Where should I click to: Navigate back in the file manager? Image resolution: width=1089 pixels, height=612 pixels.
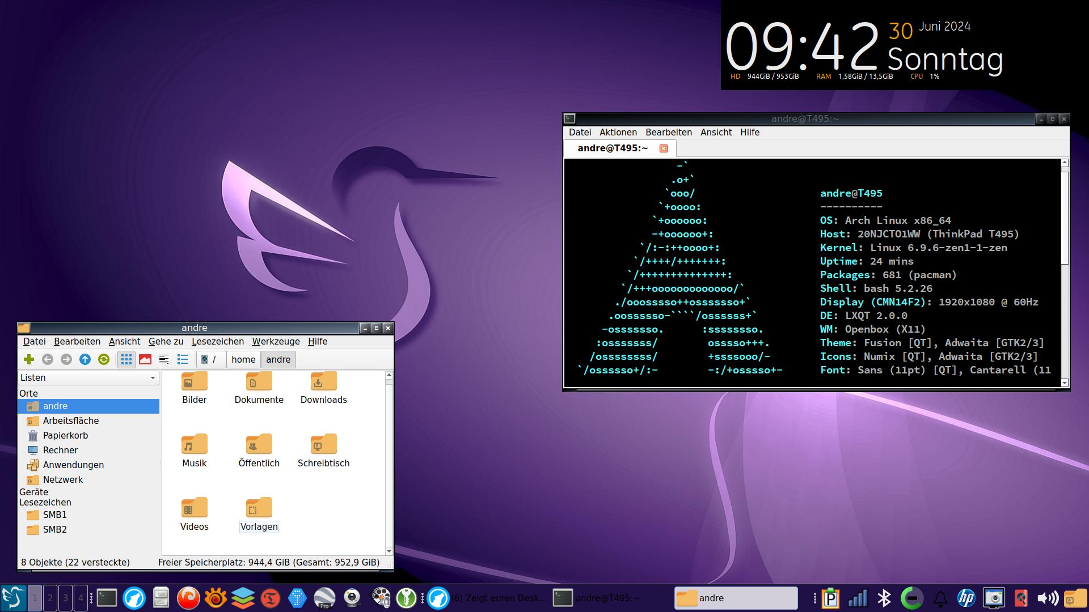(x=48, y=359)
